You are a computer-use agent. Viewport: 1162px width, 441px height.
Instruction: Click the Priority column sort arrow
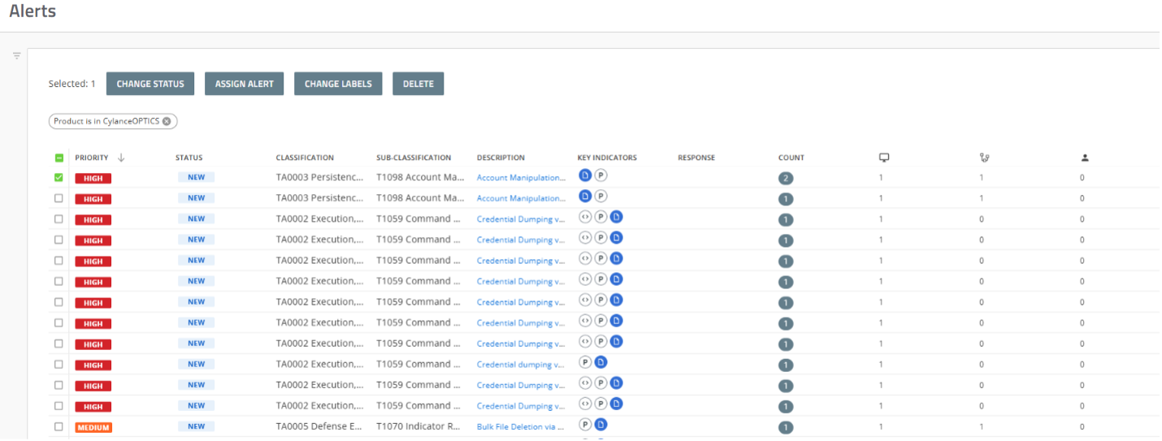pyautogui.click(x=121, y=158)
